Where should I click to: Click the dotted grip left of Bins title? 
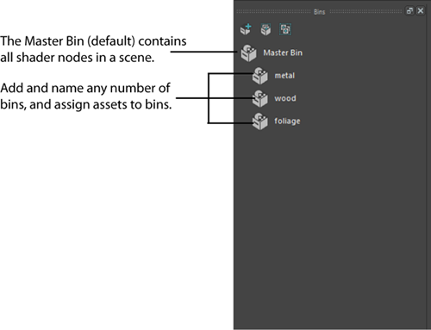tap(273, 11)
